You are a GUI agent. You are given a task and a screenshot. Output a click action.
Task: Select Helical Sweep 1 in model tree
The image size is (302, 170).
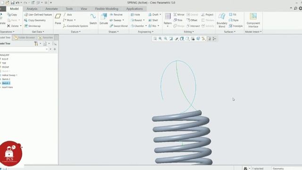(x=9, y=75)
